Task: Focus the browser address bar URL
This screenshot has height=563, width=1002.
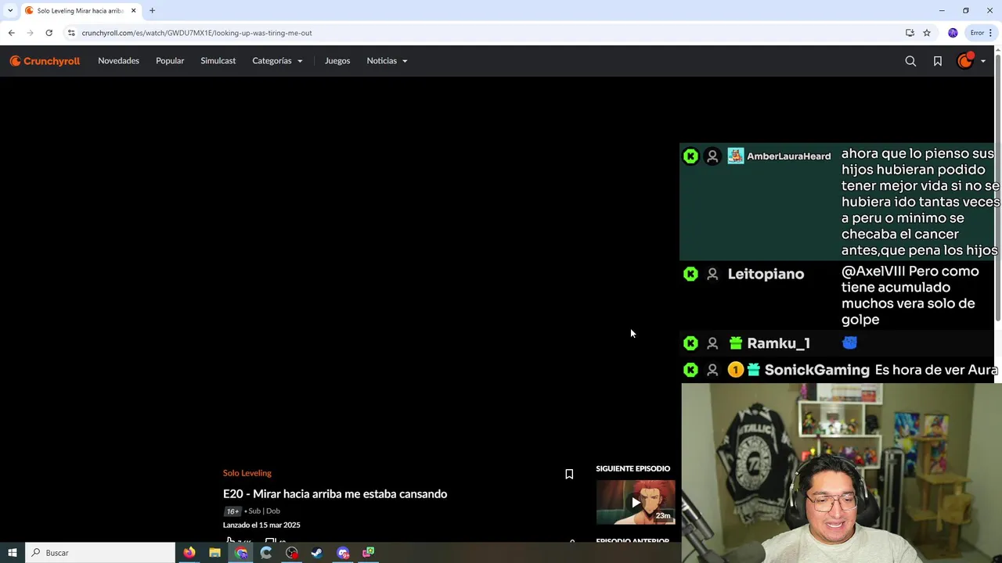Action: pyautogui.click(x=196, y=33)
